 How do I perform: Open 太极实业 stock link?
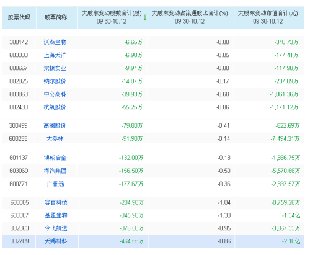click(x=55, y=68)
